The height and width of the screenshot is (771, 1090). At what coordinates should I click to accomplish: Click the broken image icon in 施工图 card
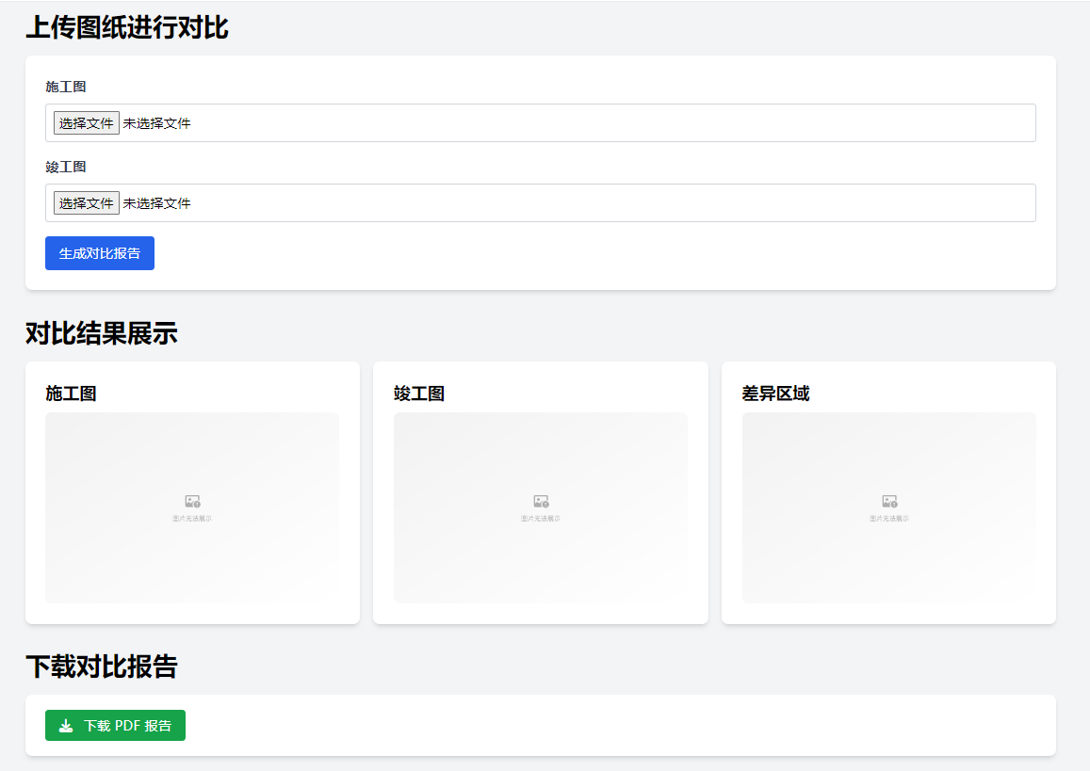[192, 502]
